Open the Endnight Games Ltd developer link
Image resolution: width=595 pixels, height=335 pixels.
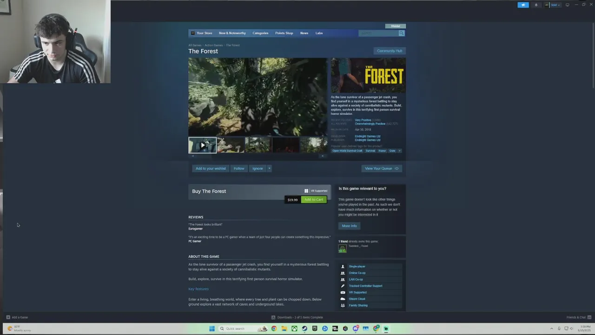[x=367, y=136]
